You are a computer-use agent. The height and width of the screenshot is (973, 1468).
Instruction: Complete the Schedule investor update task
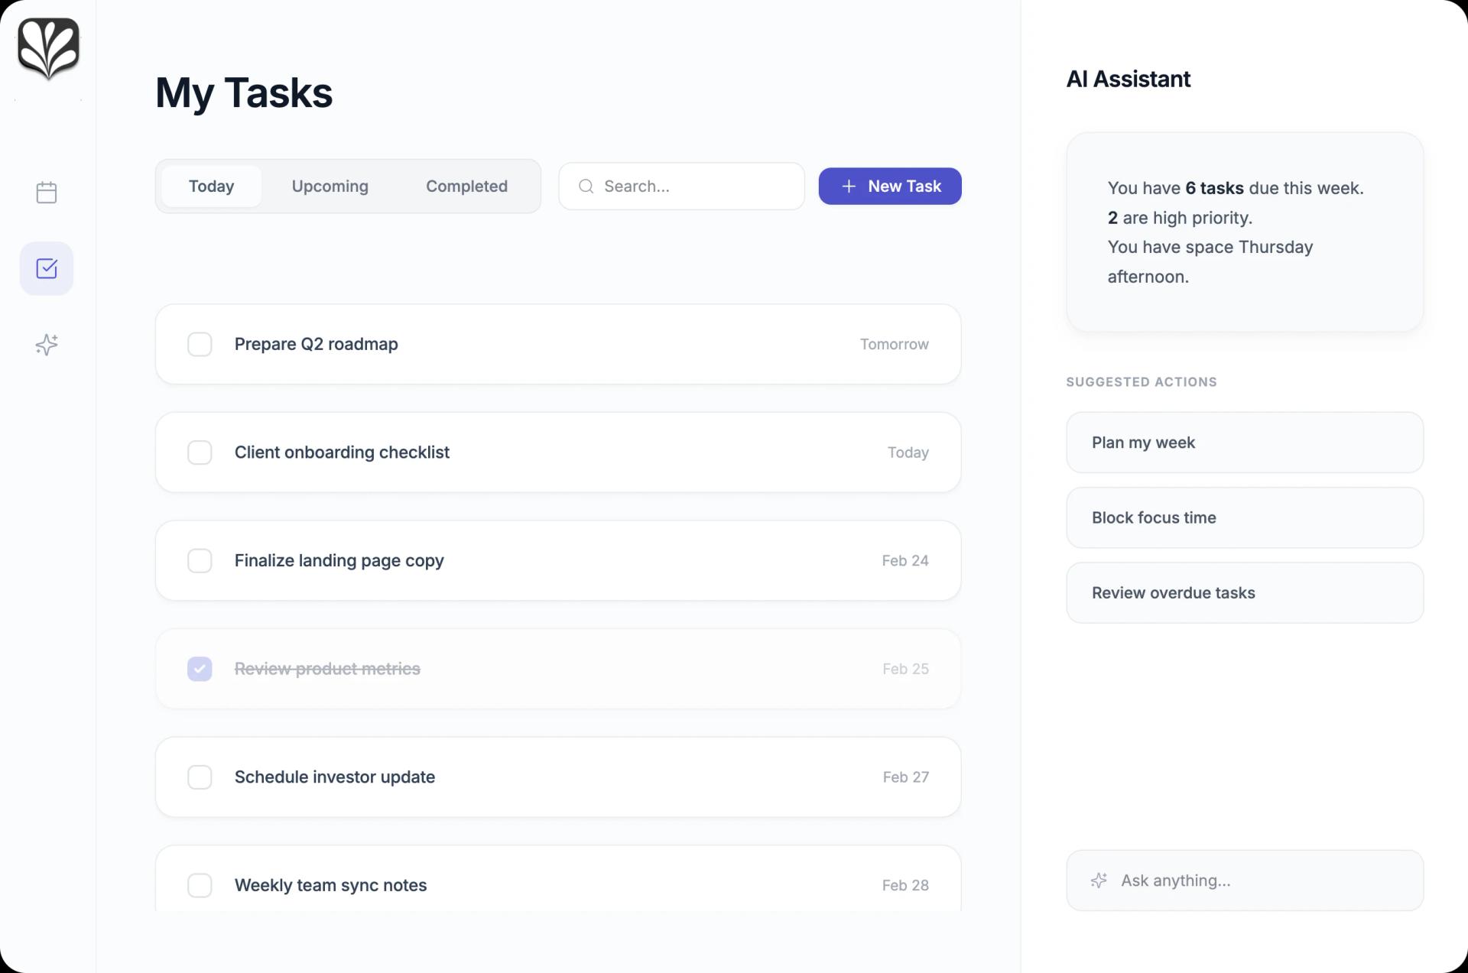(x=200, y=777)
